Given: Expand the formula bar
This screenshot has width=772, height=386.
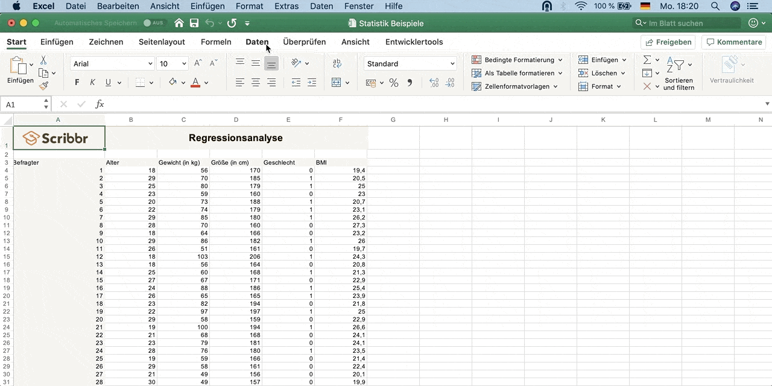Looking at the screenshot, I should (x=767, y=104).
